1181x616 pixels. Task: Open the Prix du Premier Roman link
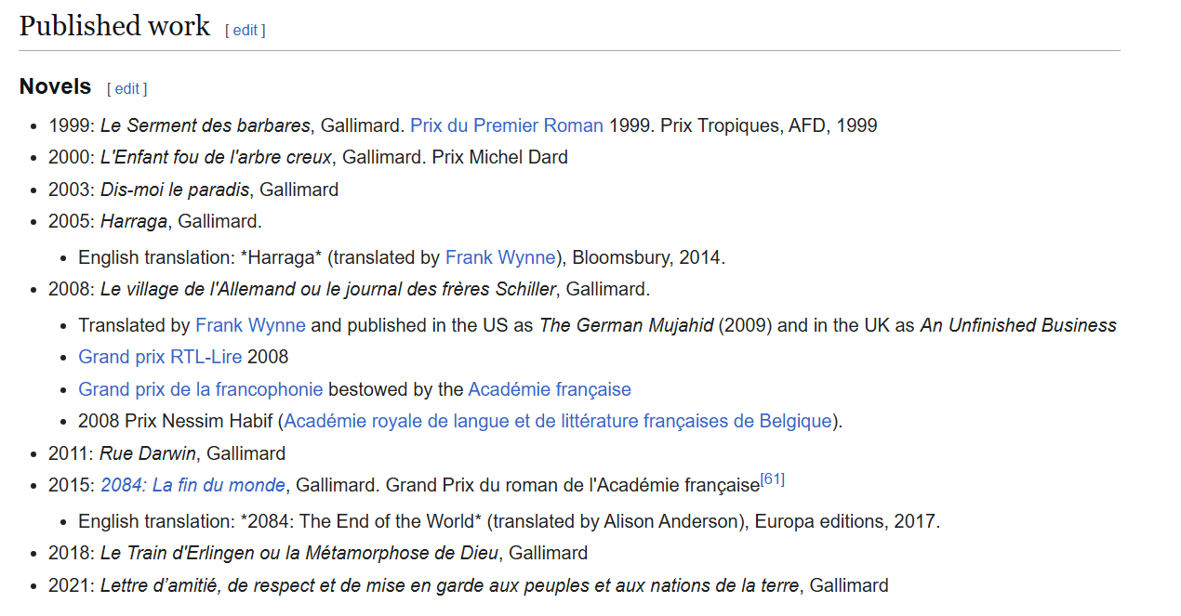click(x=507, y=125)
